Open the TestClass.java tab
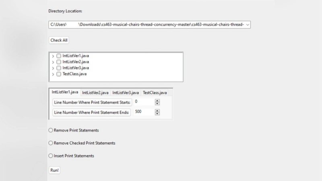Viewport: 322px width, 181px height. pos(155,93)
